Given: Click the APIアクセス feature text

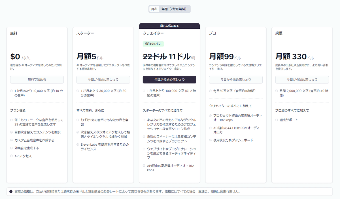Looking at the screenshot, I should pyautogui.click(x=23, y=156).
